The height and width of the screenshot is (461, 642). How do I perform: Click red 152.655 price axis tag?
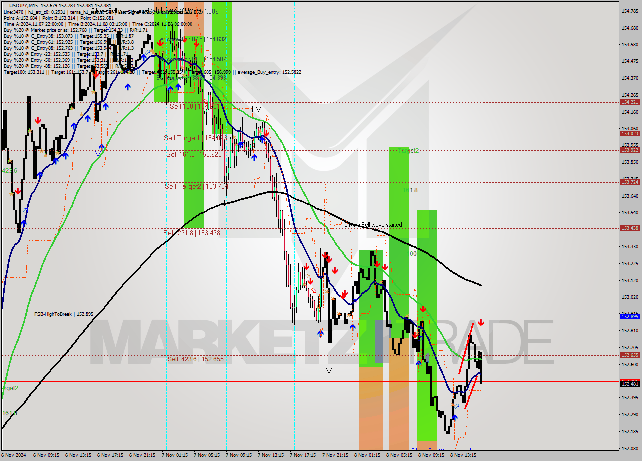pyautogui.click(x=630, y=355)
